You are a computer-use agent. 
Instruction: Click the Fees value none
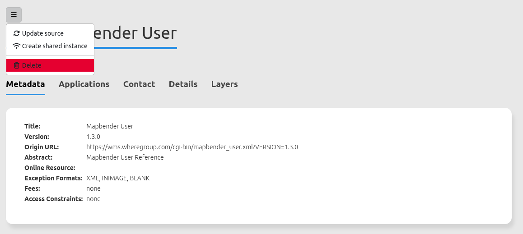(x=93, y=188)
